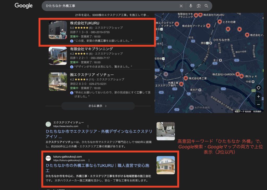
Task: Open image search camera icon
Action: click(198, 6)
